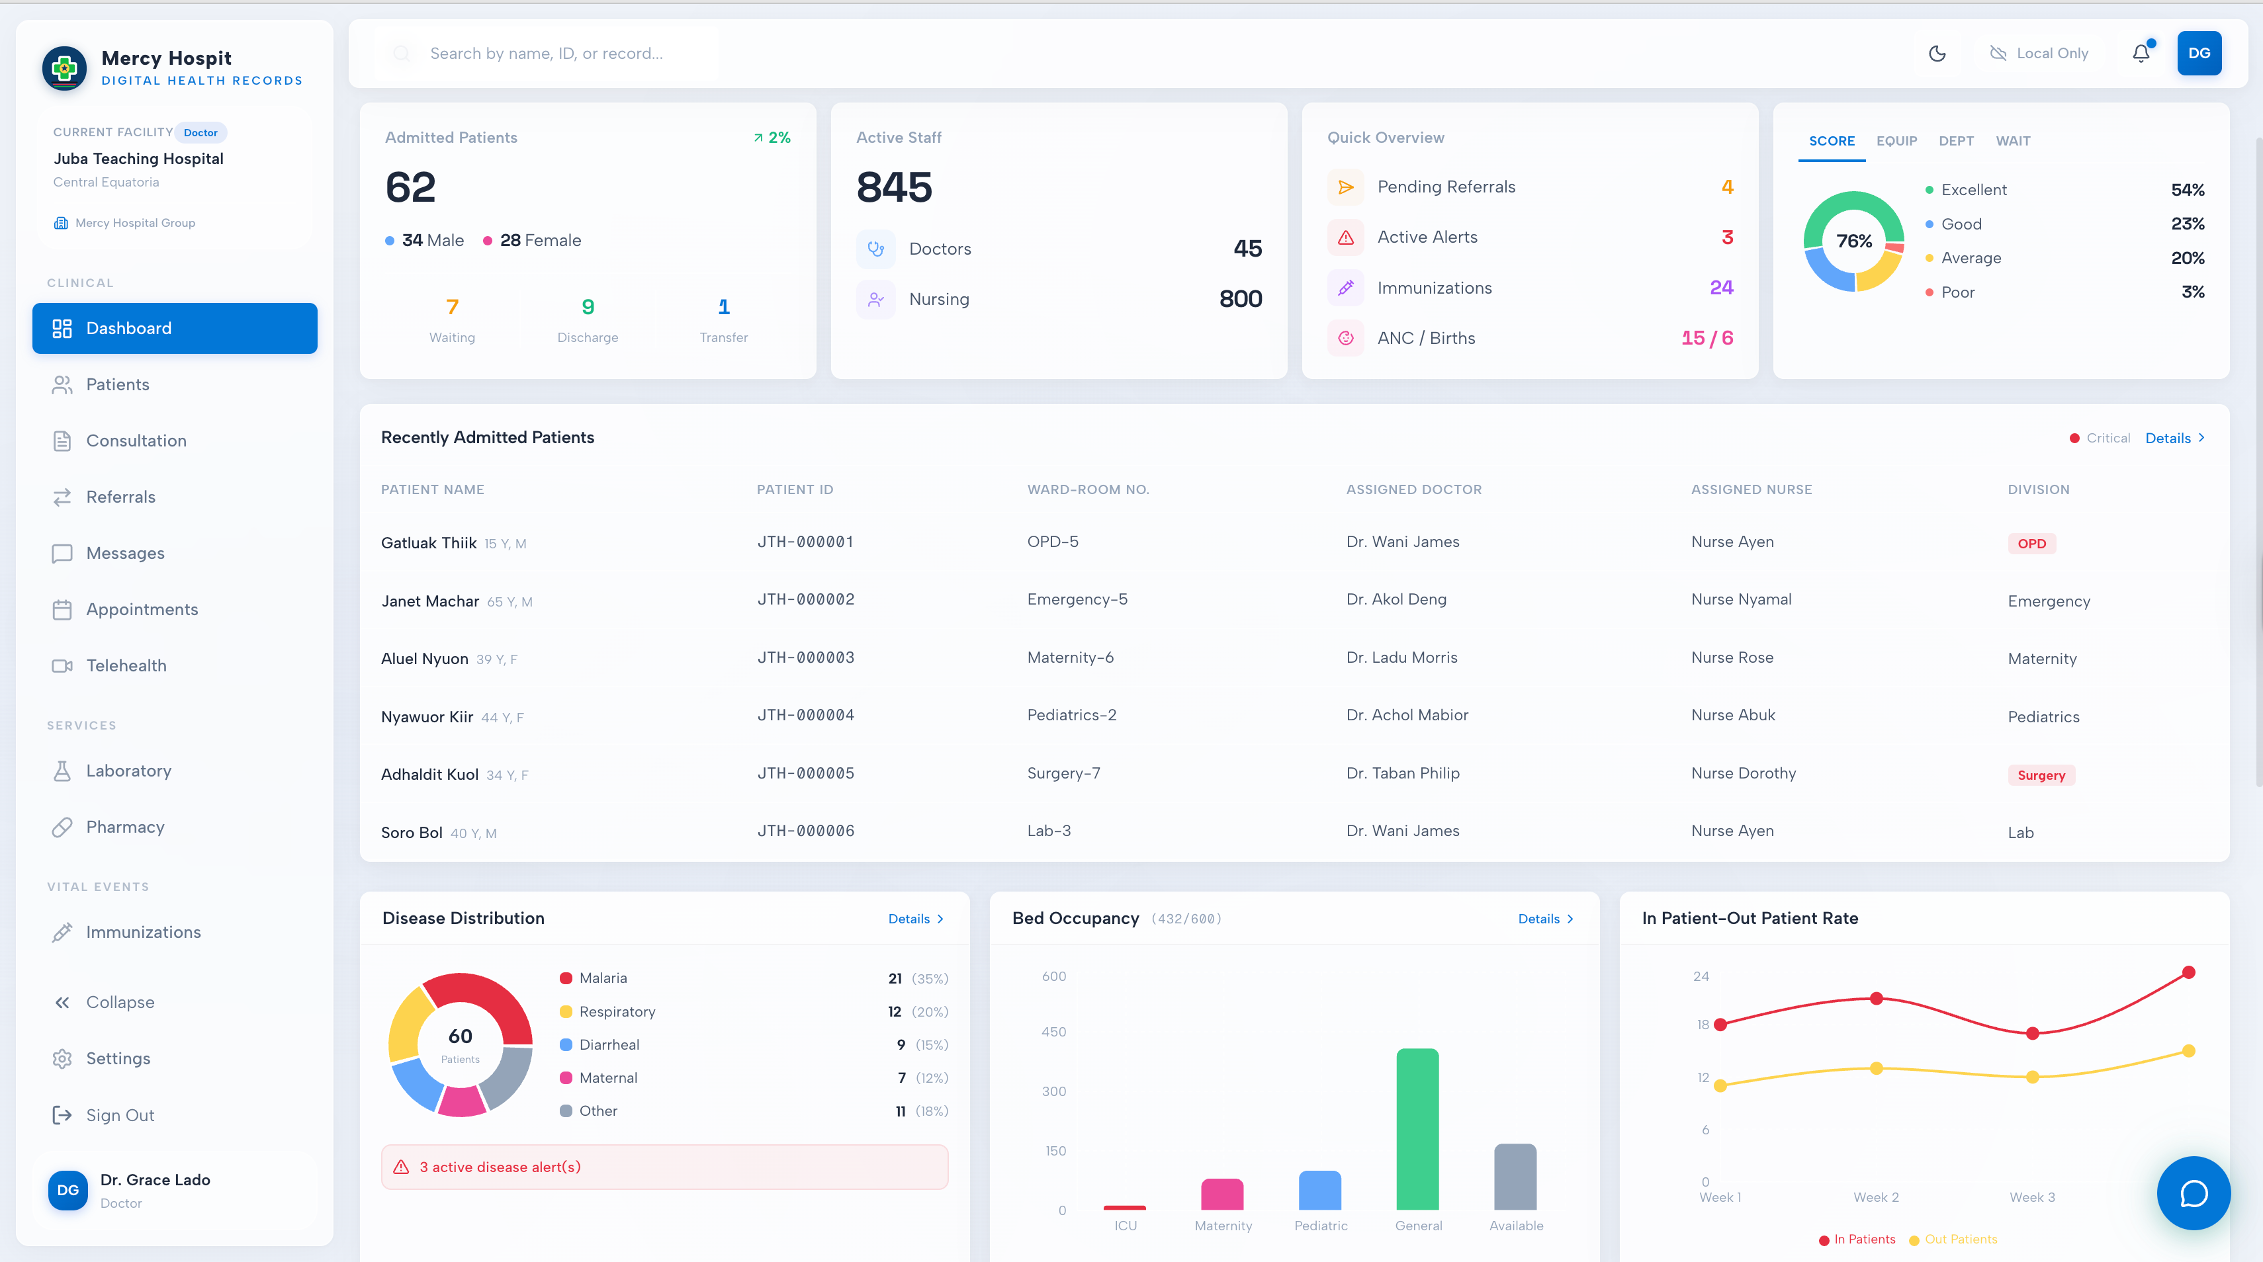Click the Doctor role badge
This screenshot has width=2263, height=1262.
point(200,132)
